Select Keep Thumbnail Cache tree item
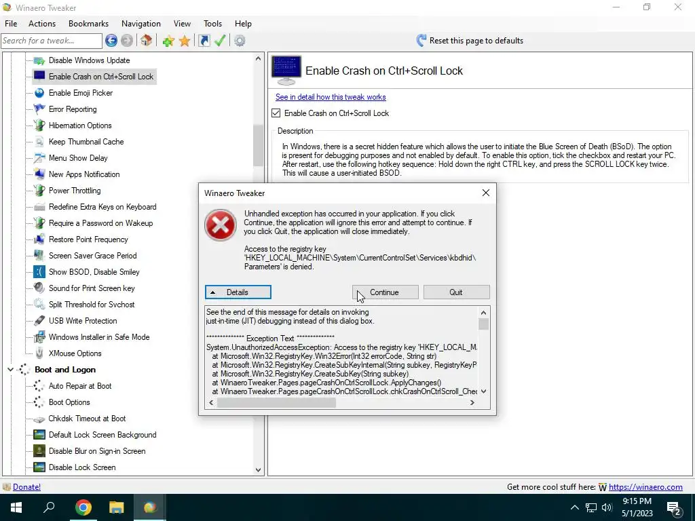 (x=86, y=142)
